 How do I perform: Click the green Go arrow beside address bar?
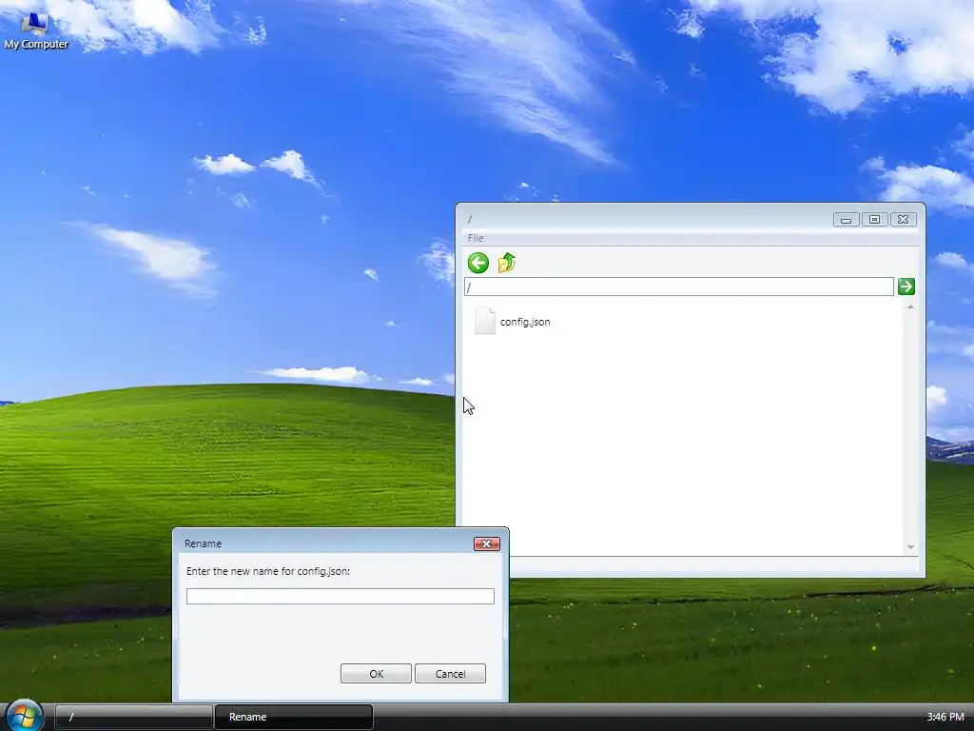[906, 286]
